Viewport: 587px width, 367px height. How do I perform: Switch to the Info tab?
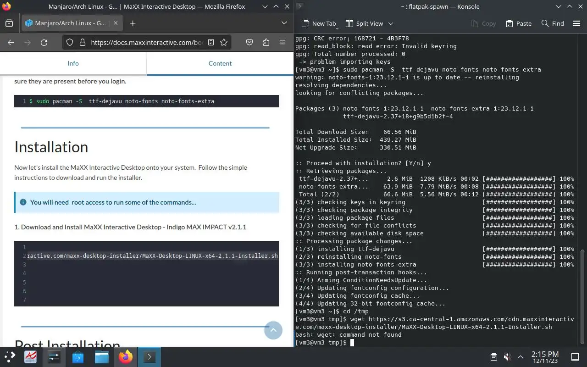73,63
